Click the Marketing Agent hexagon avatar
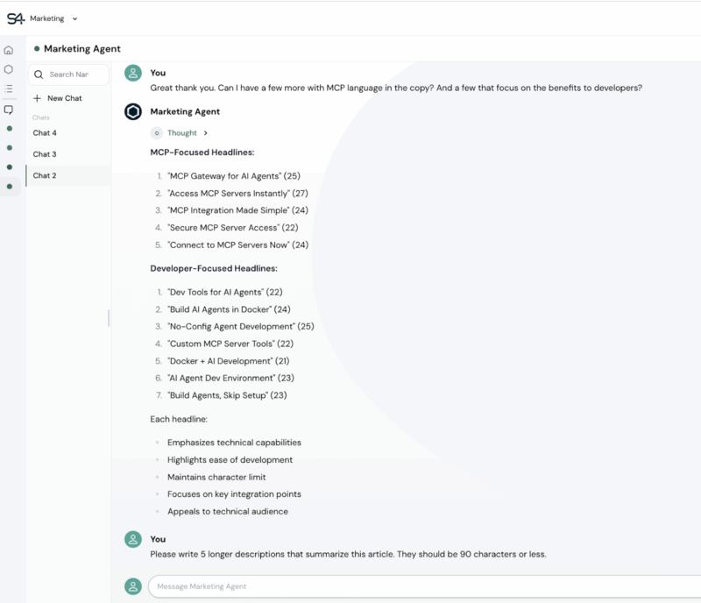The width and height of the screenshot is (701, 603). (132, 112)
